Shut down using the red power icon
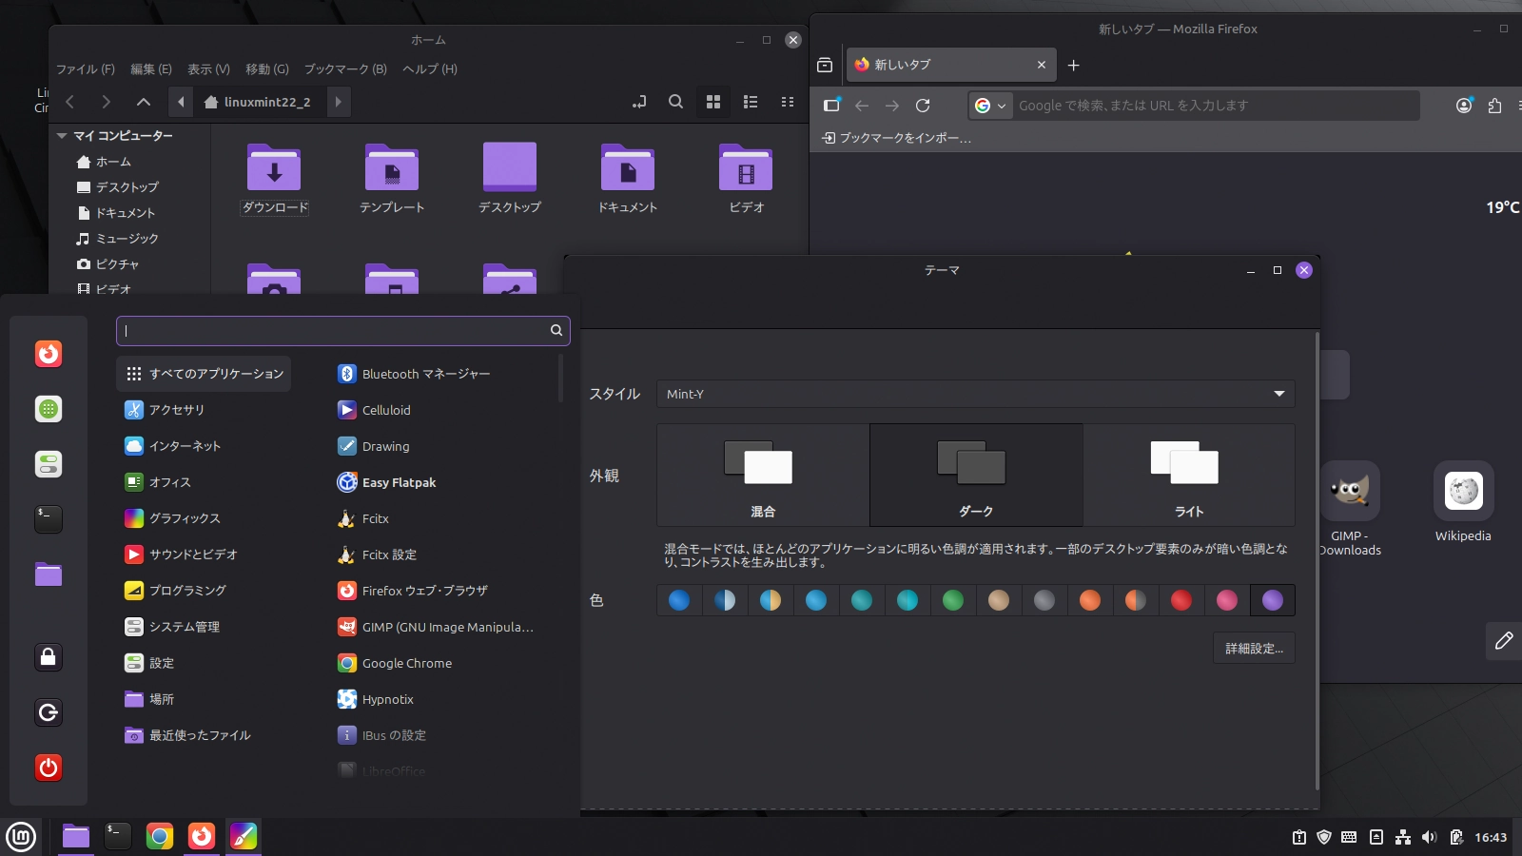The image size is (1522, 856). tap(48, 768)
